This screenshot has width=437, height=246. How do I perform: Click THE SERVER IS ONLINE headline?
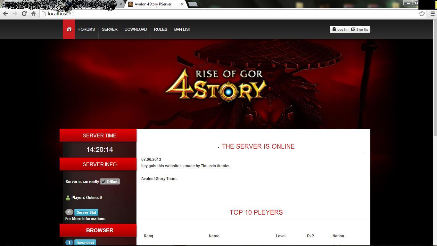tap(258, 146)
